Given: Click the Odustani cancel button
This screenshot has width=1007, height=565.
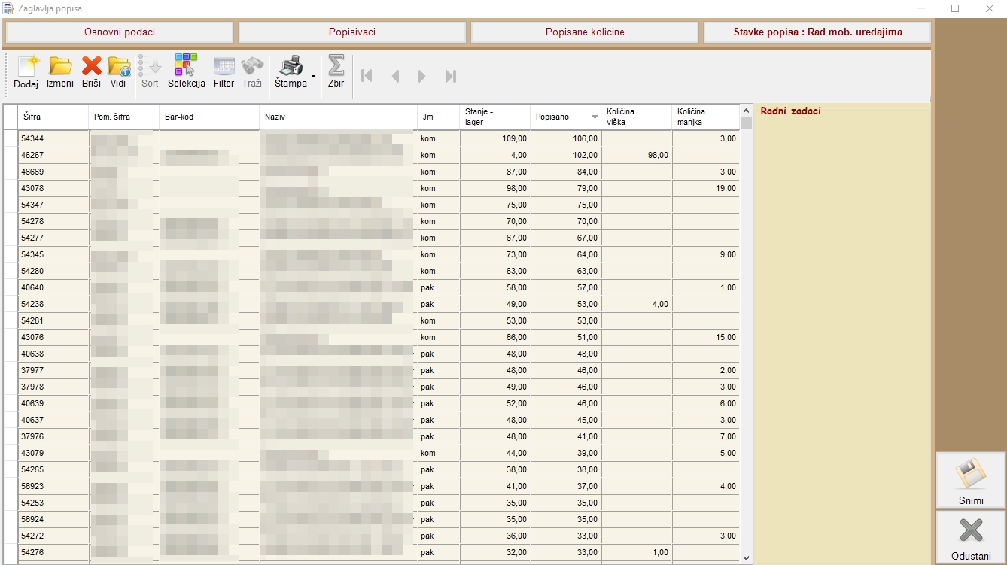Looking at the screenshot, I should 970,538.
